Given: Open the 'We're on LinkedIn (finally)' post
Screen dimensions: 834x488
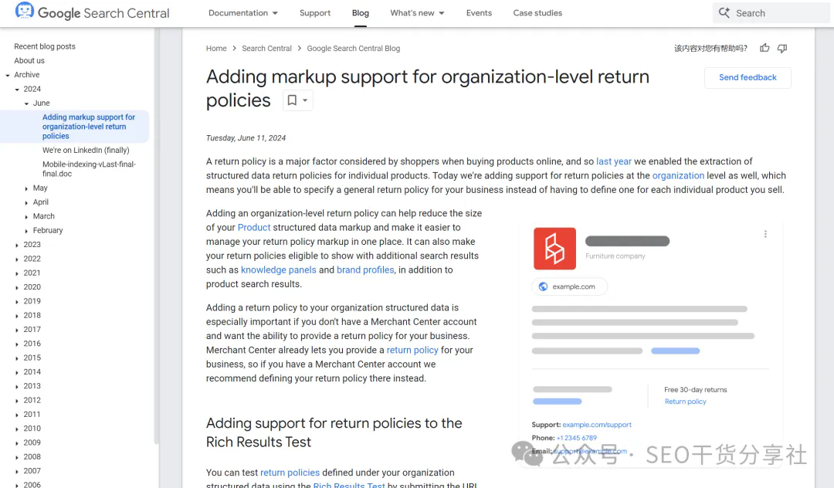Looking at the screenshot, I should [86, 150].
